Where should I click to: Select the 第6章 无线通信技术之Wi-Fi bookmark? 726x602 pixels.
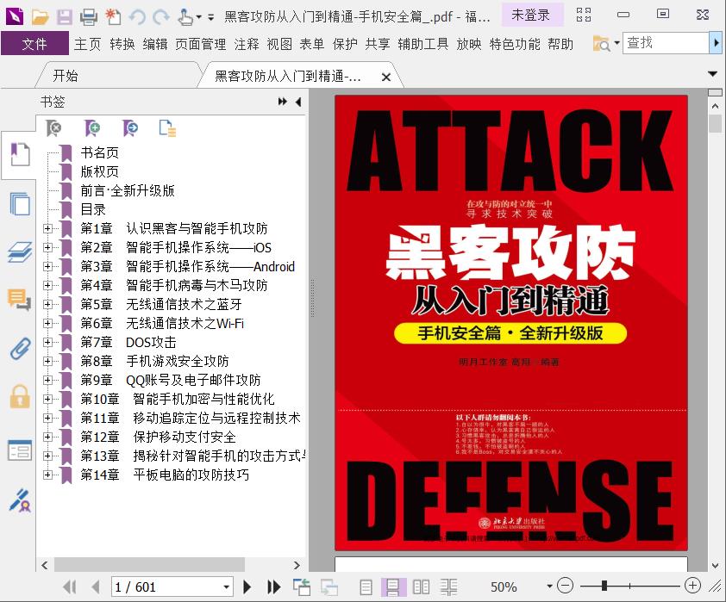coord(162,323)
